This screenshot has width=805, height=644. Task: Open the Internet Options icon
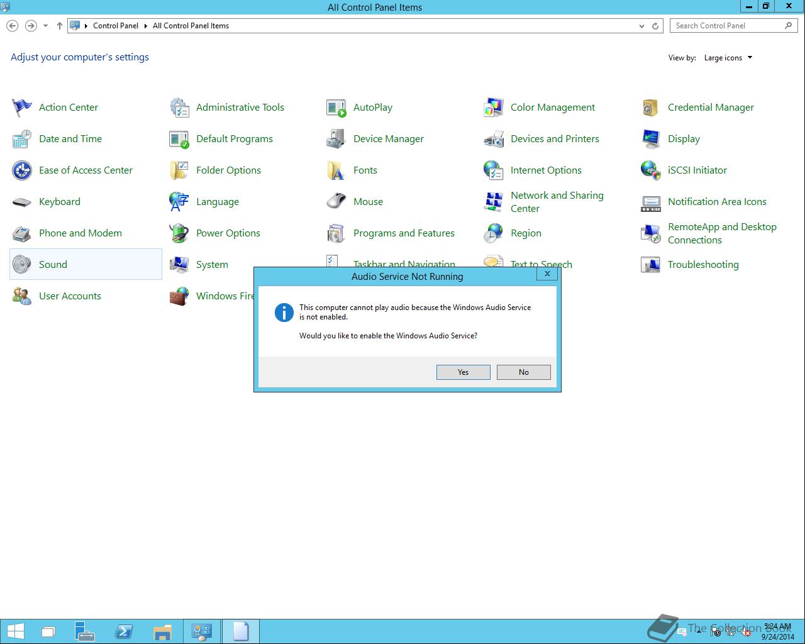[x=494, y=170]
